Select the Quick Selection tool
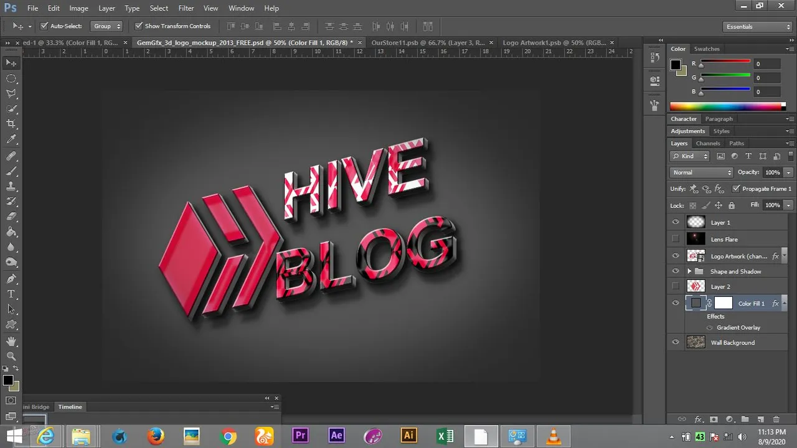 pos(11,109)
